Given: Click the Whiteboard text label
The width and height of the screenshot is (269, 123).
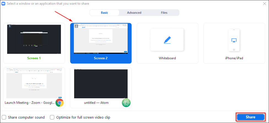Looking at the screenshot, I should 167,58.
